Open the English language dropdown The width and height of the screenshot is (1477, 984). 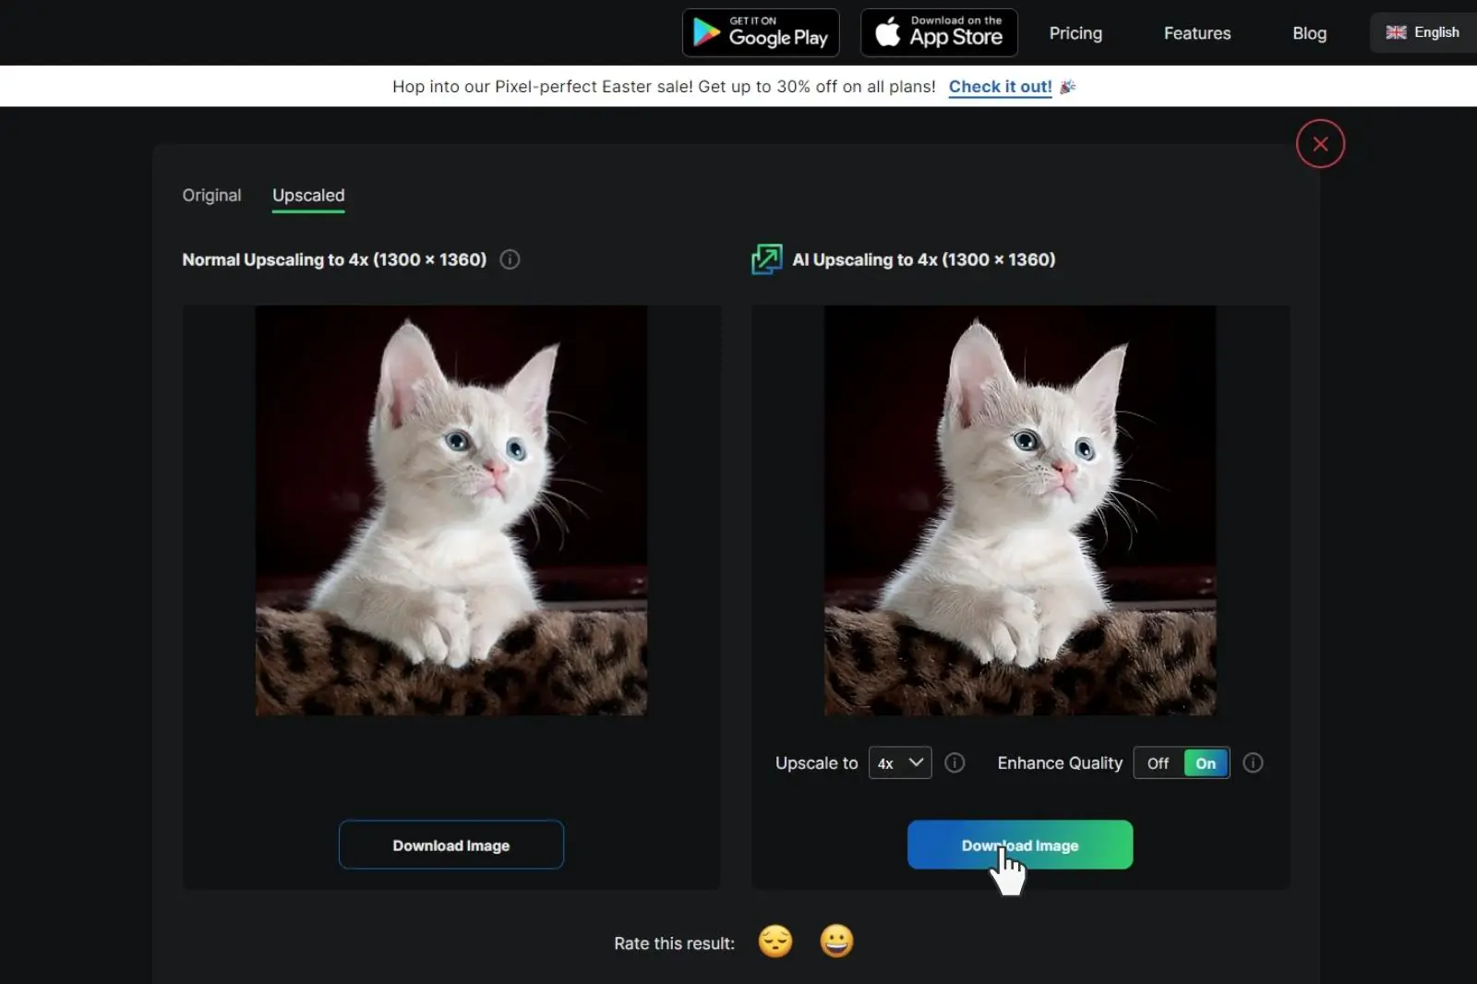(1423, 32)
